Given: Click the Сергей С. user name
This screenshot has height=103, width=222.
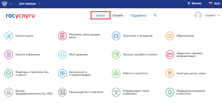Looking at the screenshot, I should 211,15.
